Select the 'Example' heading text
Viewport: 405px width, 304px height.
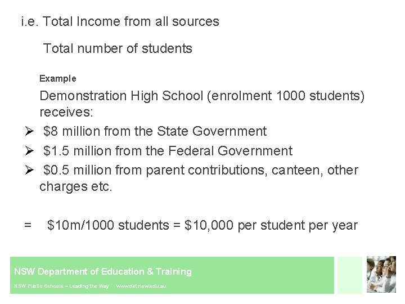57,78
